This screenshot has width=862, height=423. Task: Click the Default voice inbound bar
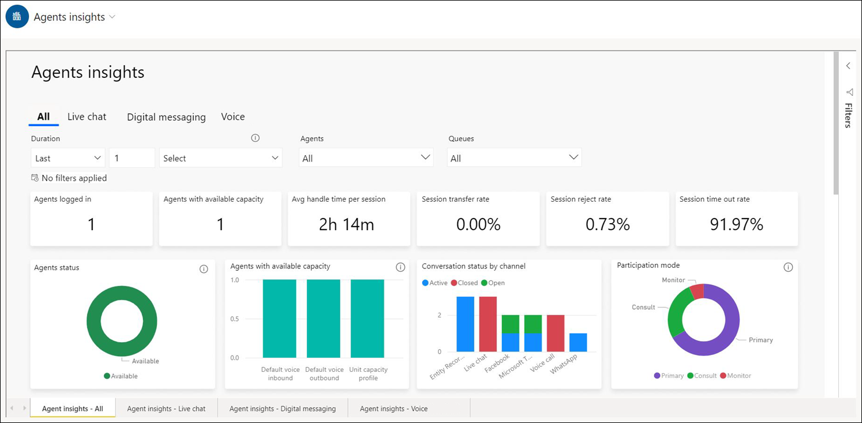pyautogui.click(x=279, y=318)
